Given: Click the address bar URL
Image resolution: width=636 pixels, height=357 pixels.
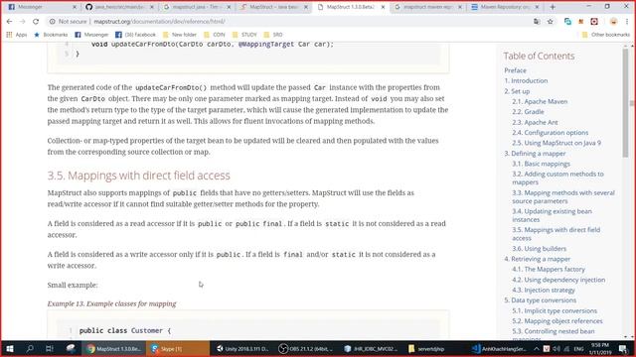Looking at the screenshot, I should click(159, 22).
